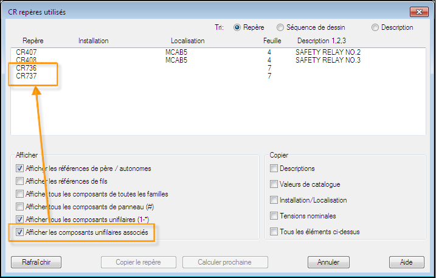Enable Afficher tous les composants de panneau (#)

coord(19,207)
